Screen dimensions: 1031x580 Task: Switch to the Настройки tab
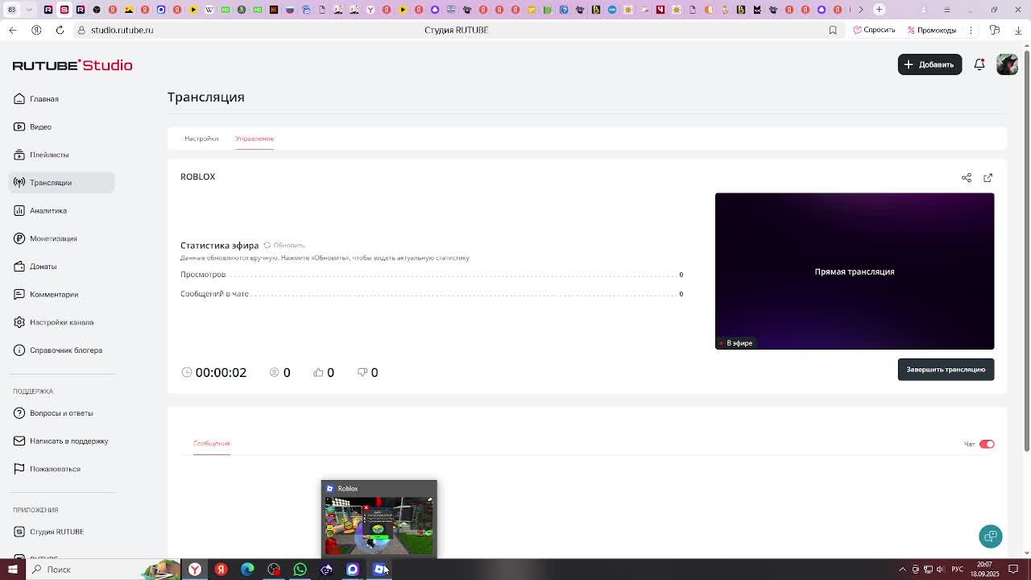coord(201,139)
